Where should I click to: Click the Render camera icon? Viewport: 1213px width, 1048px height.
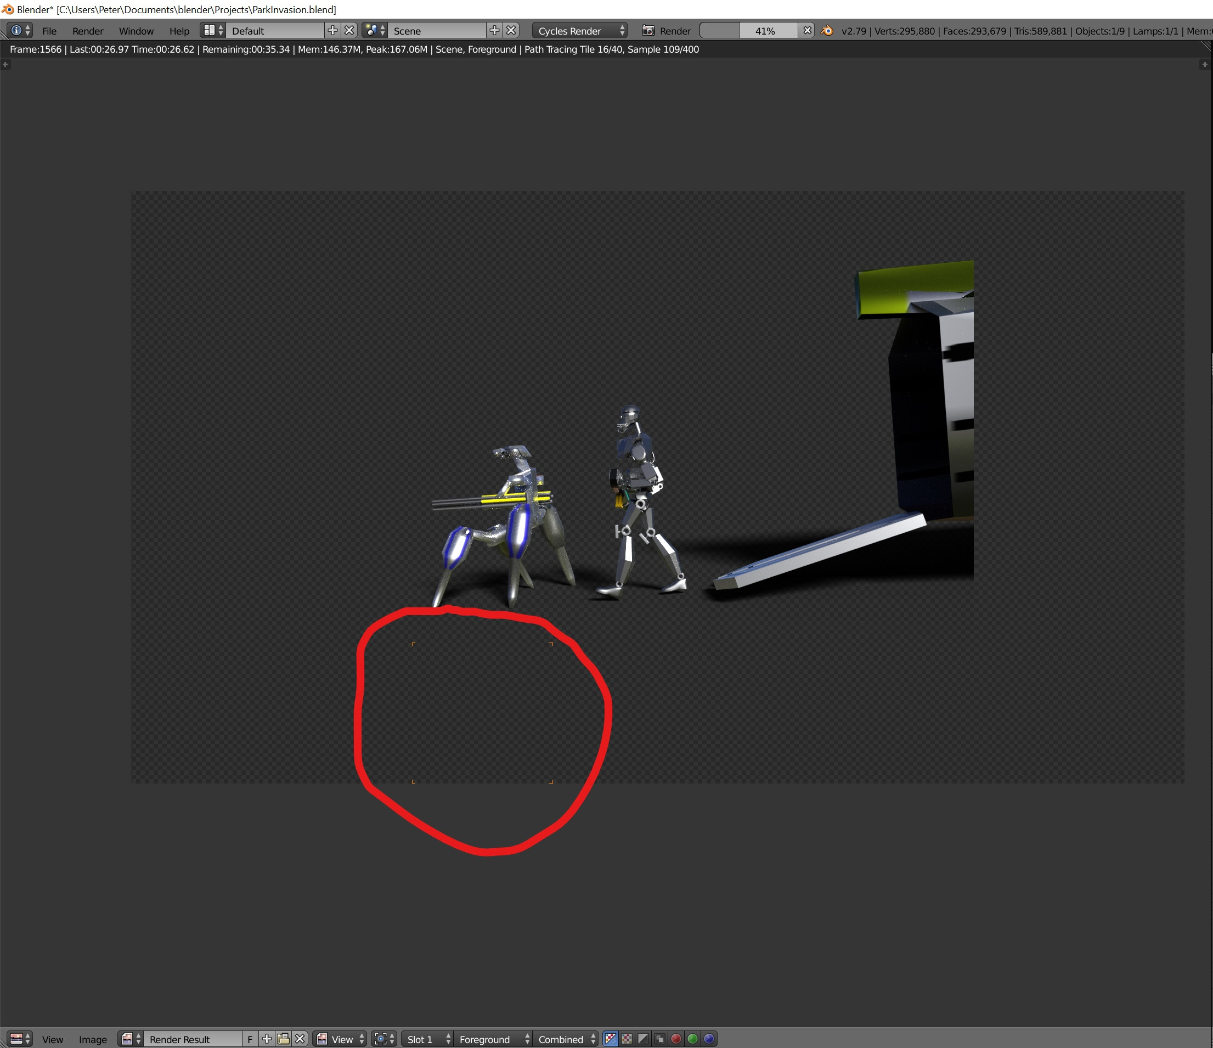click(648, 30)
